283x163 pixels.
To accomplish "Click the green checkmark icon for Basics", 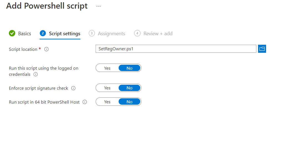I will click(12, 33).
